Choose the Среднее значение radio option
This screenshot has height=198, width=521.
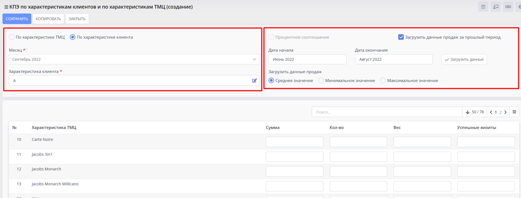pyautogui.click(x=271, y=80)
